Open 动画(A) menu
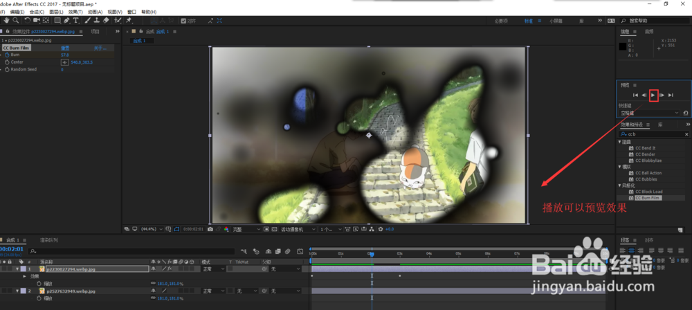The height and width of the screenshot is (310, 692). [95, 12]
